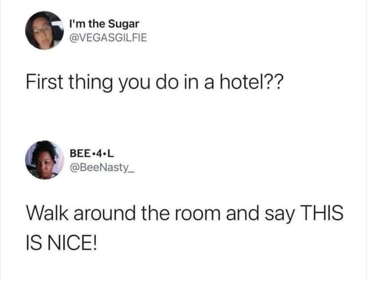The width and height of the screenshot is (367, 281).
Task: Click the word "around" in the reply
Action: (x=105, y=212)
